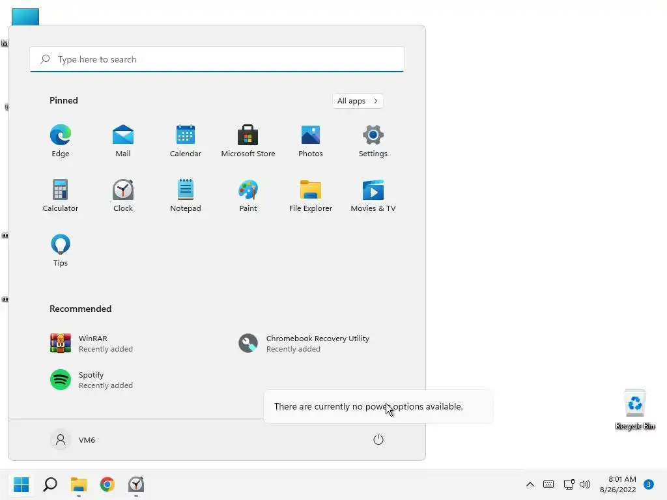
Task: Open Google Chrome from the taskbar
Action: coord(107,484)
